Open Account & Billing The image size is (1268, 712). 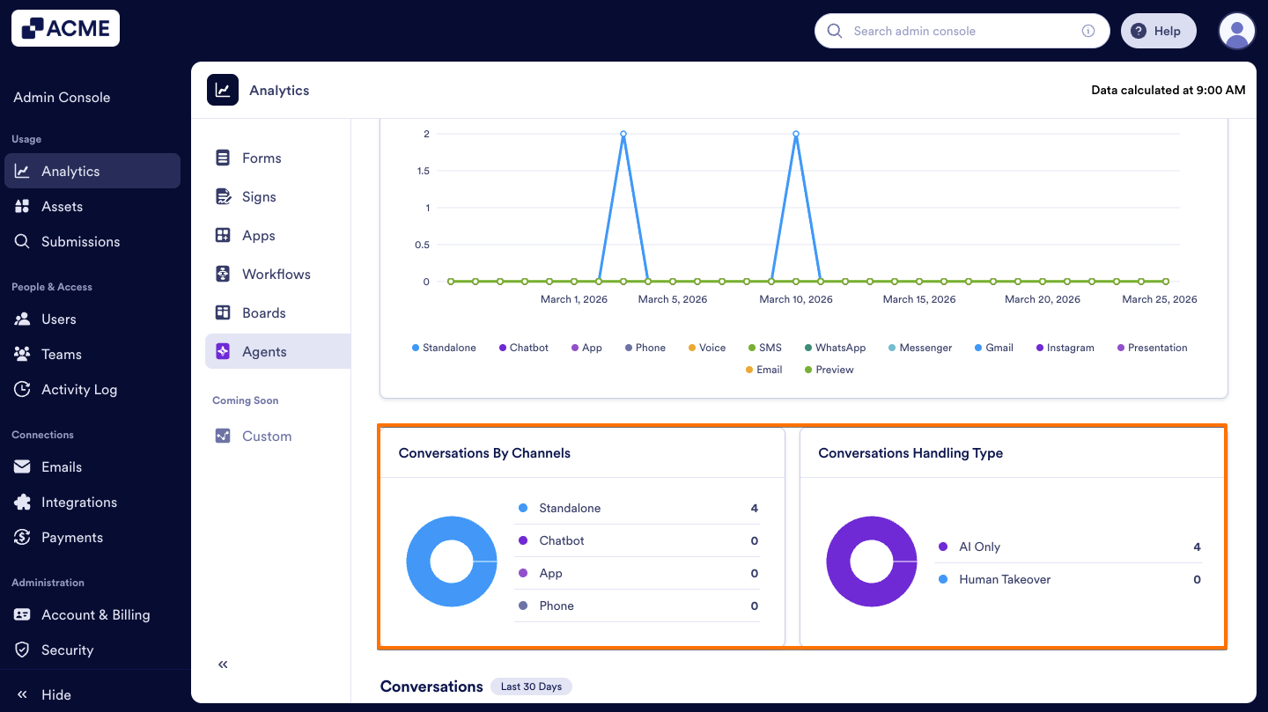(x=97, y=614)
